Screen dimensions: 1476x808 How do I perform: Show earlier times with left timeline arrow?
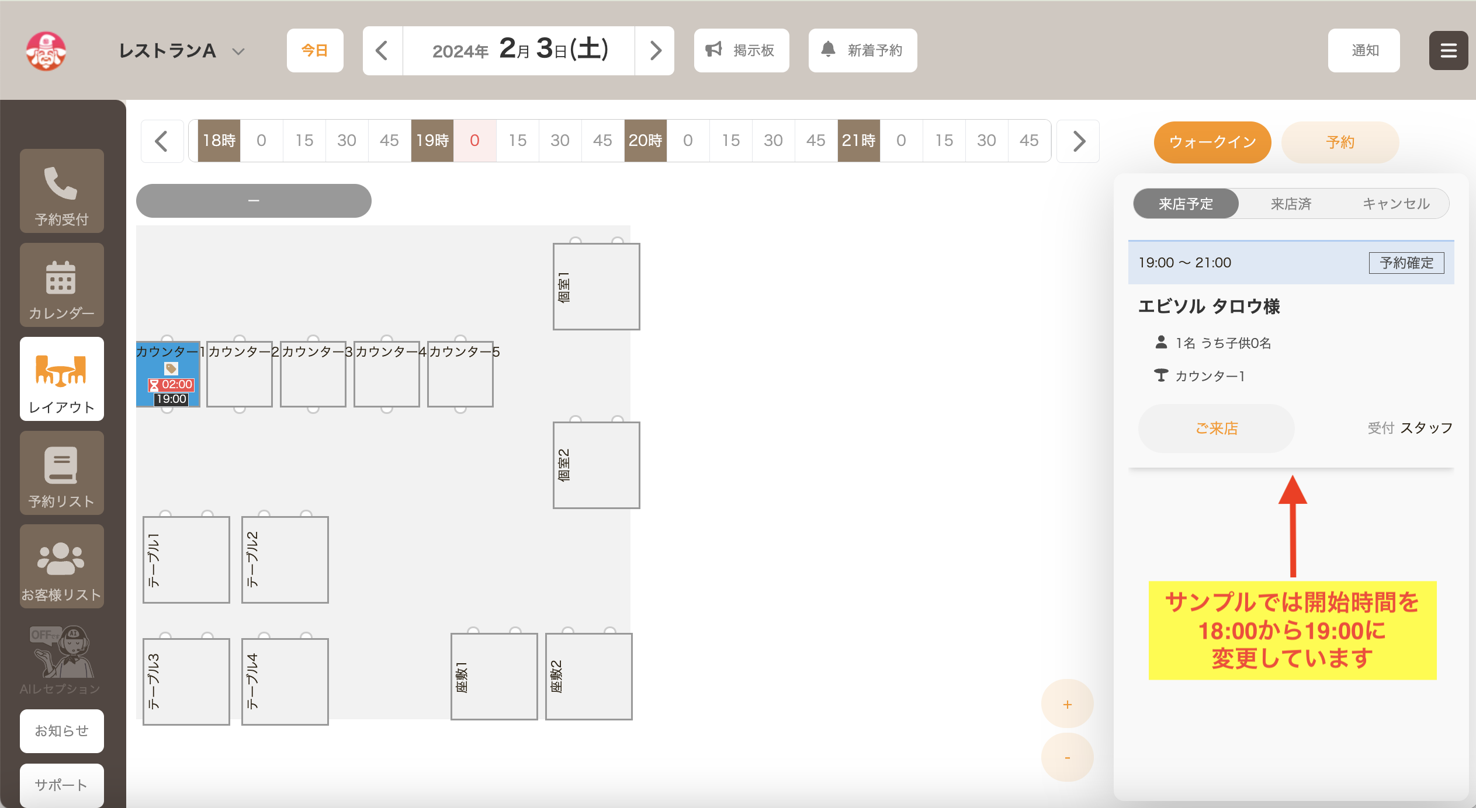tap(162, 141)
